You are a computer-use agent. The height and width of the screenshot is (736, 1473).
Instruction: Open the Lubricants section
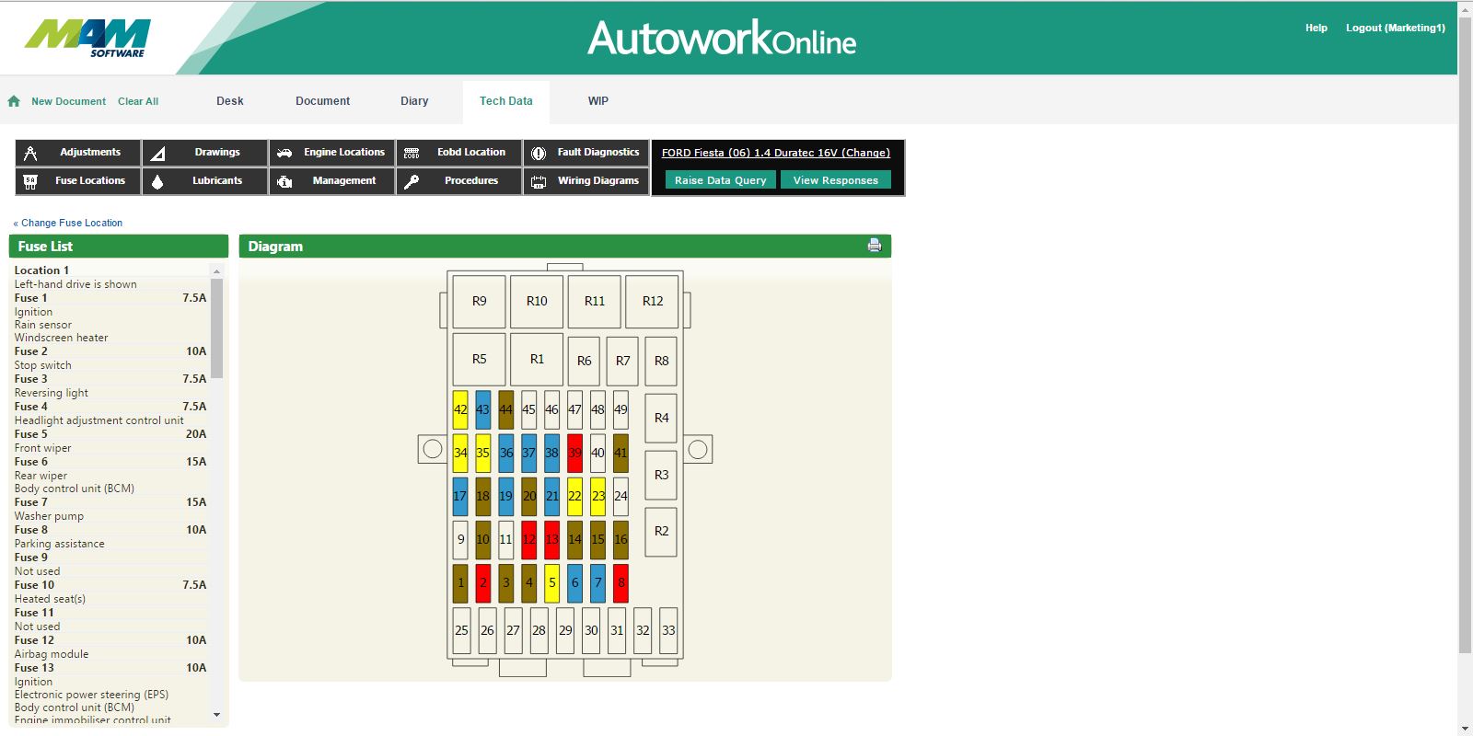[x=205, y=181]
